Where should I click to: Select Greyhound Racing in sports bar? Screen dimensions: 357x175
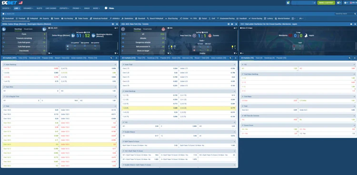tap(226, 19)
